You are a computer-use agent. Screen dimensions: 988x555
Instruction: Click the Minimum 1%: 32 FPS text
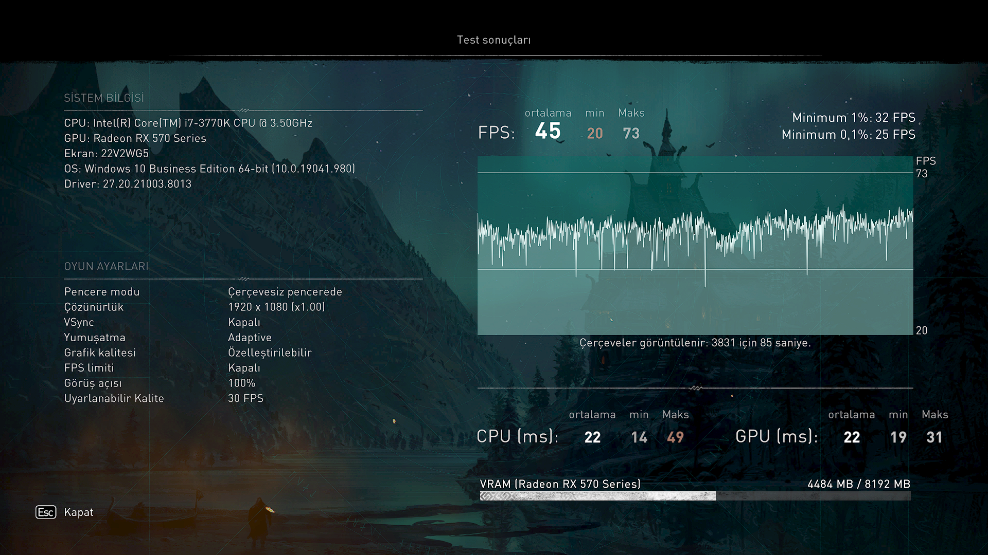click(854, 118)
